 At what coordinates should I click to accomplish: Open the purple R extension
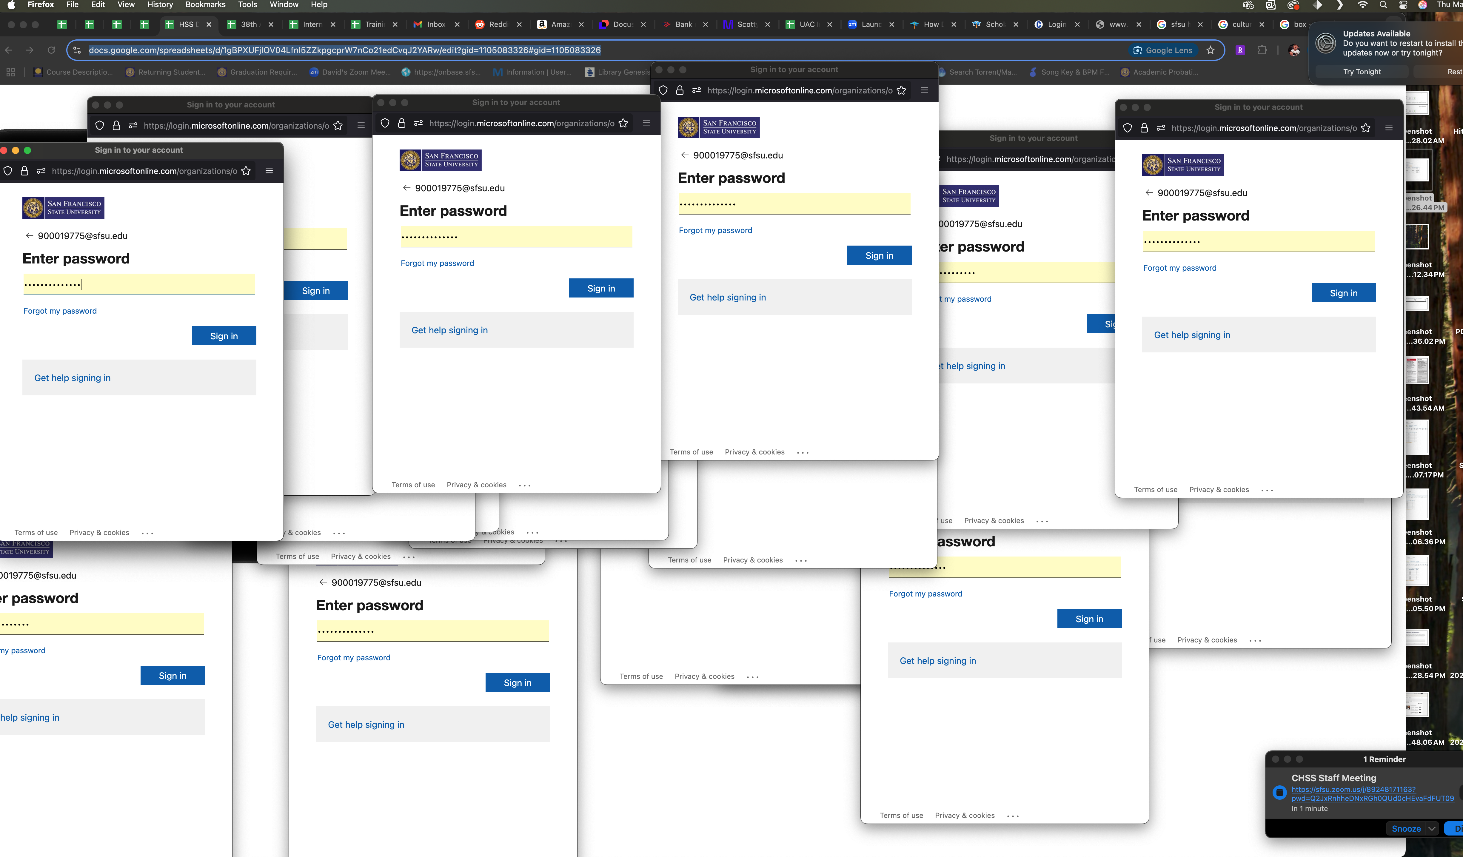point(1240,50)
